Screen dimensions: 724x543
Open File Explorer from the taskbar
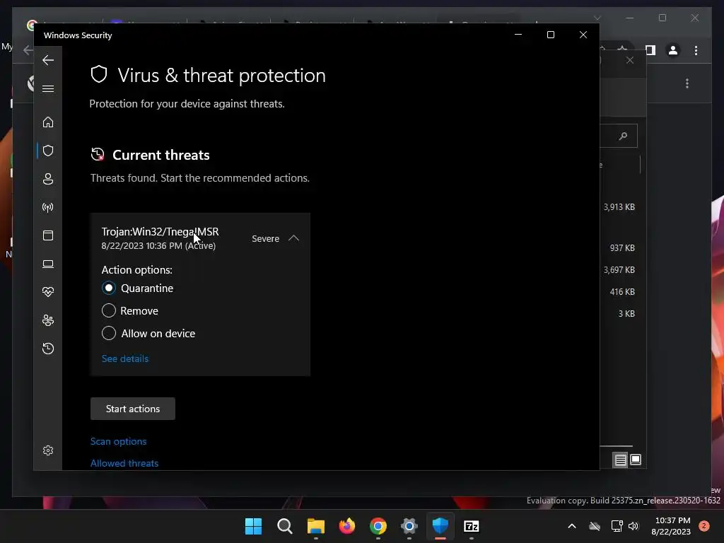(316, 526)
